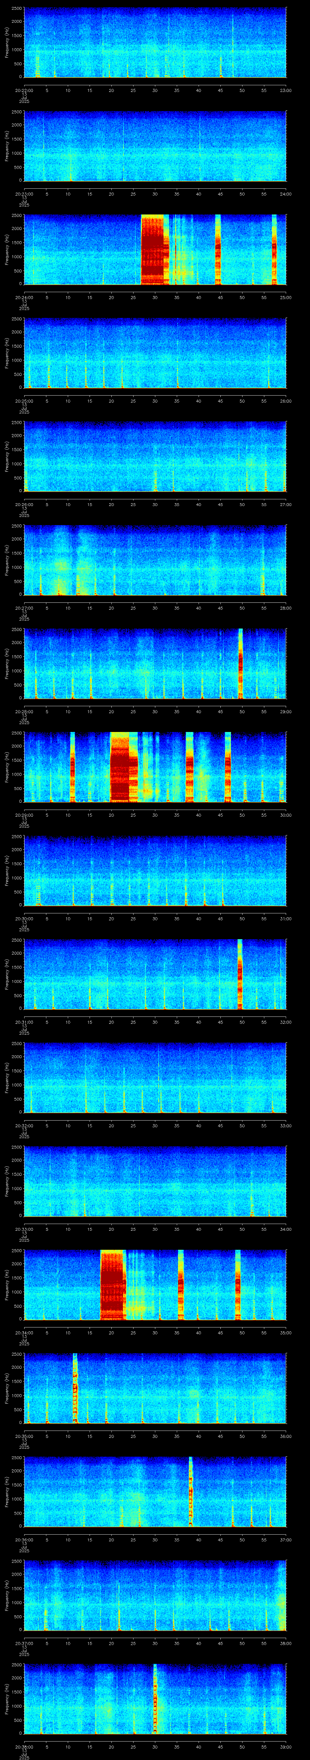This screenshot has height=1760, width=310.
Task: Select the narrow red burst near second 44 in 20:24:00 panel
Action: (218, 249)
